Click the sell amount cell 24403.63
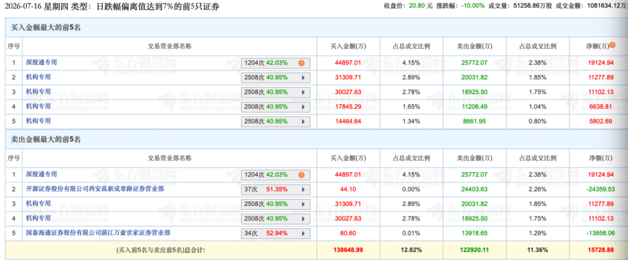The width and height of the screenshot is (628, 260). (x=474, y=190)
